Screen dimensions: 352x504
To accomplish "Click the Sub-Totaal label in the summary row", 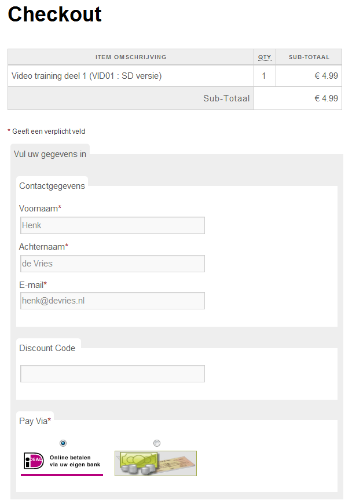I will (x=226, y=98).
